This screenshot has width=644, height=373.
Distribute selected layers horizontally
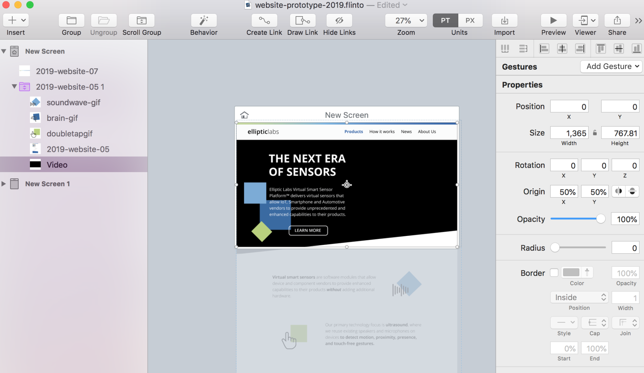pos(505,49)
